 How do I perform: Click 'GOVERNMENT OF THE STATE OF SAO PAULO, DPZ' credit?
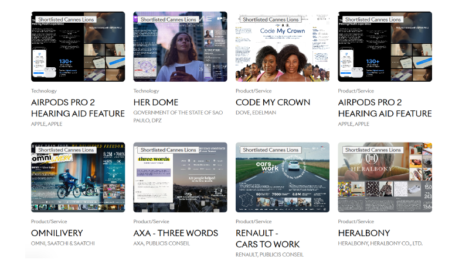(178, 116)
